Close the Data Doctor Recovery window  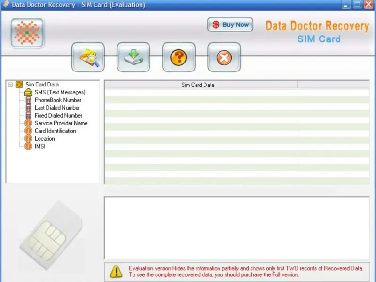click(368, 4)
